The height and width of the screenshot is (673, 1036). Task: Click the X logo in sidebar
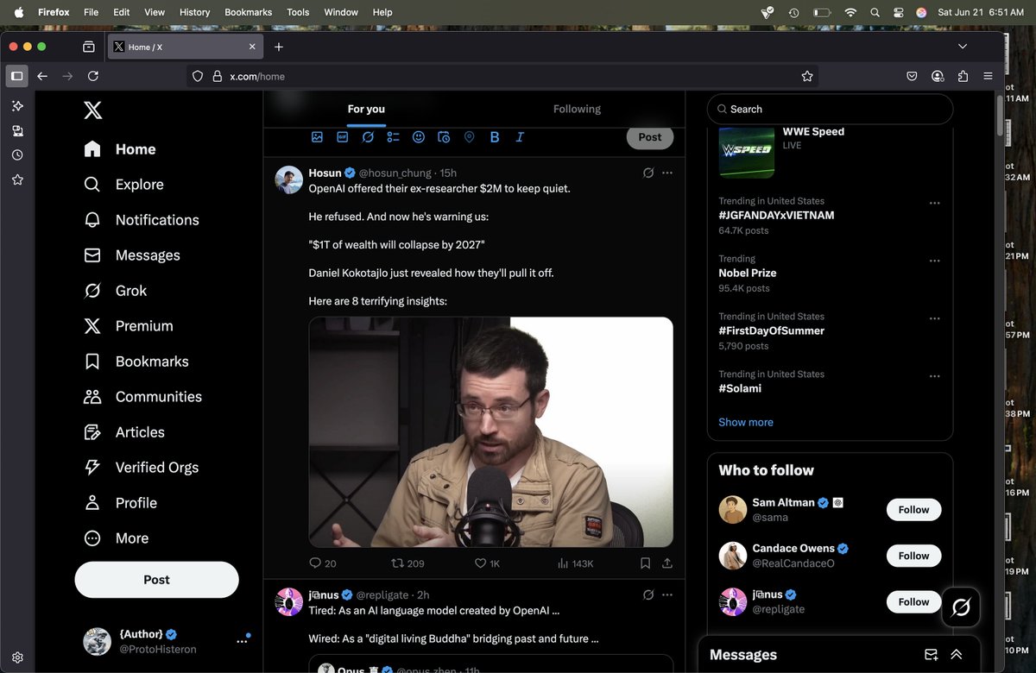click(92, 110)
